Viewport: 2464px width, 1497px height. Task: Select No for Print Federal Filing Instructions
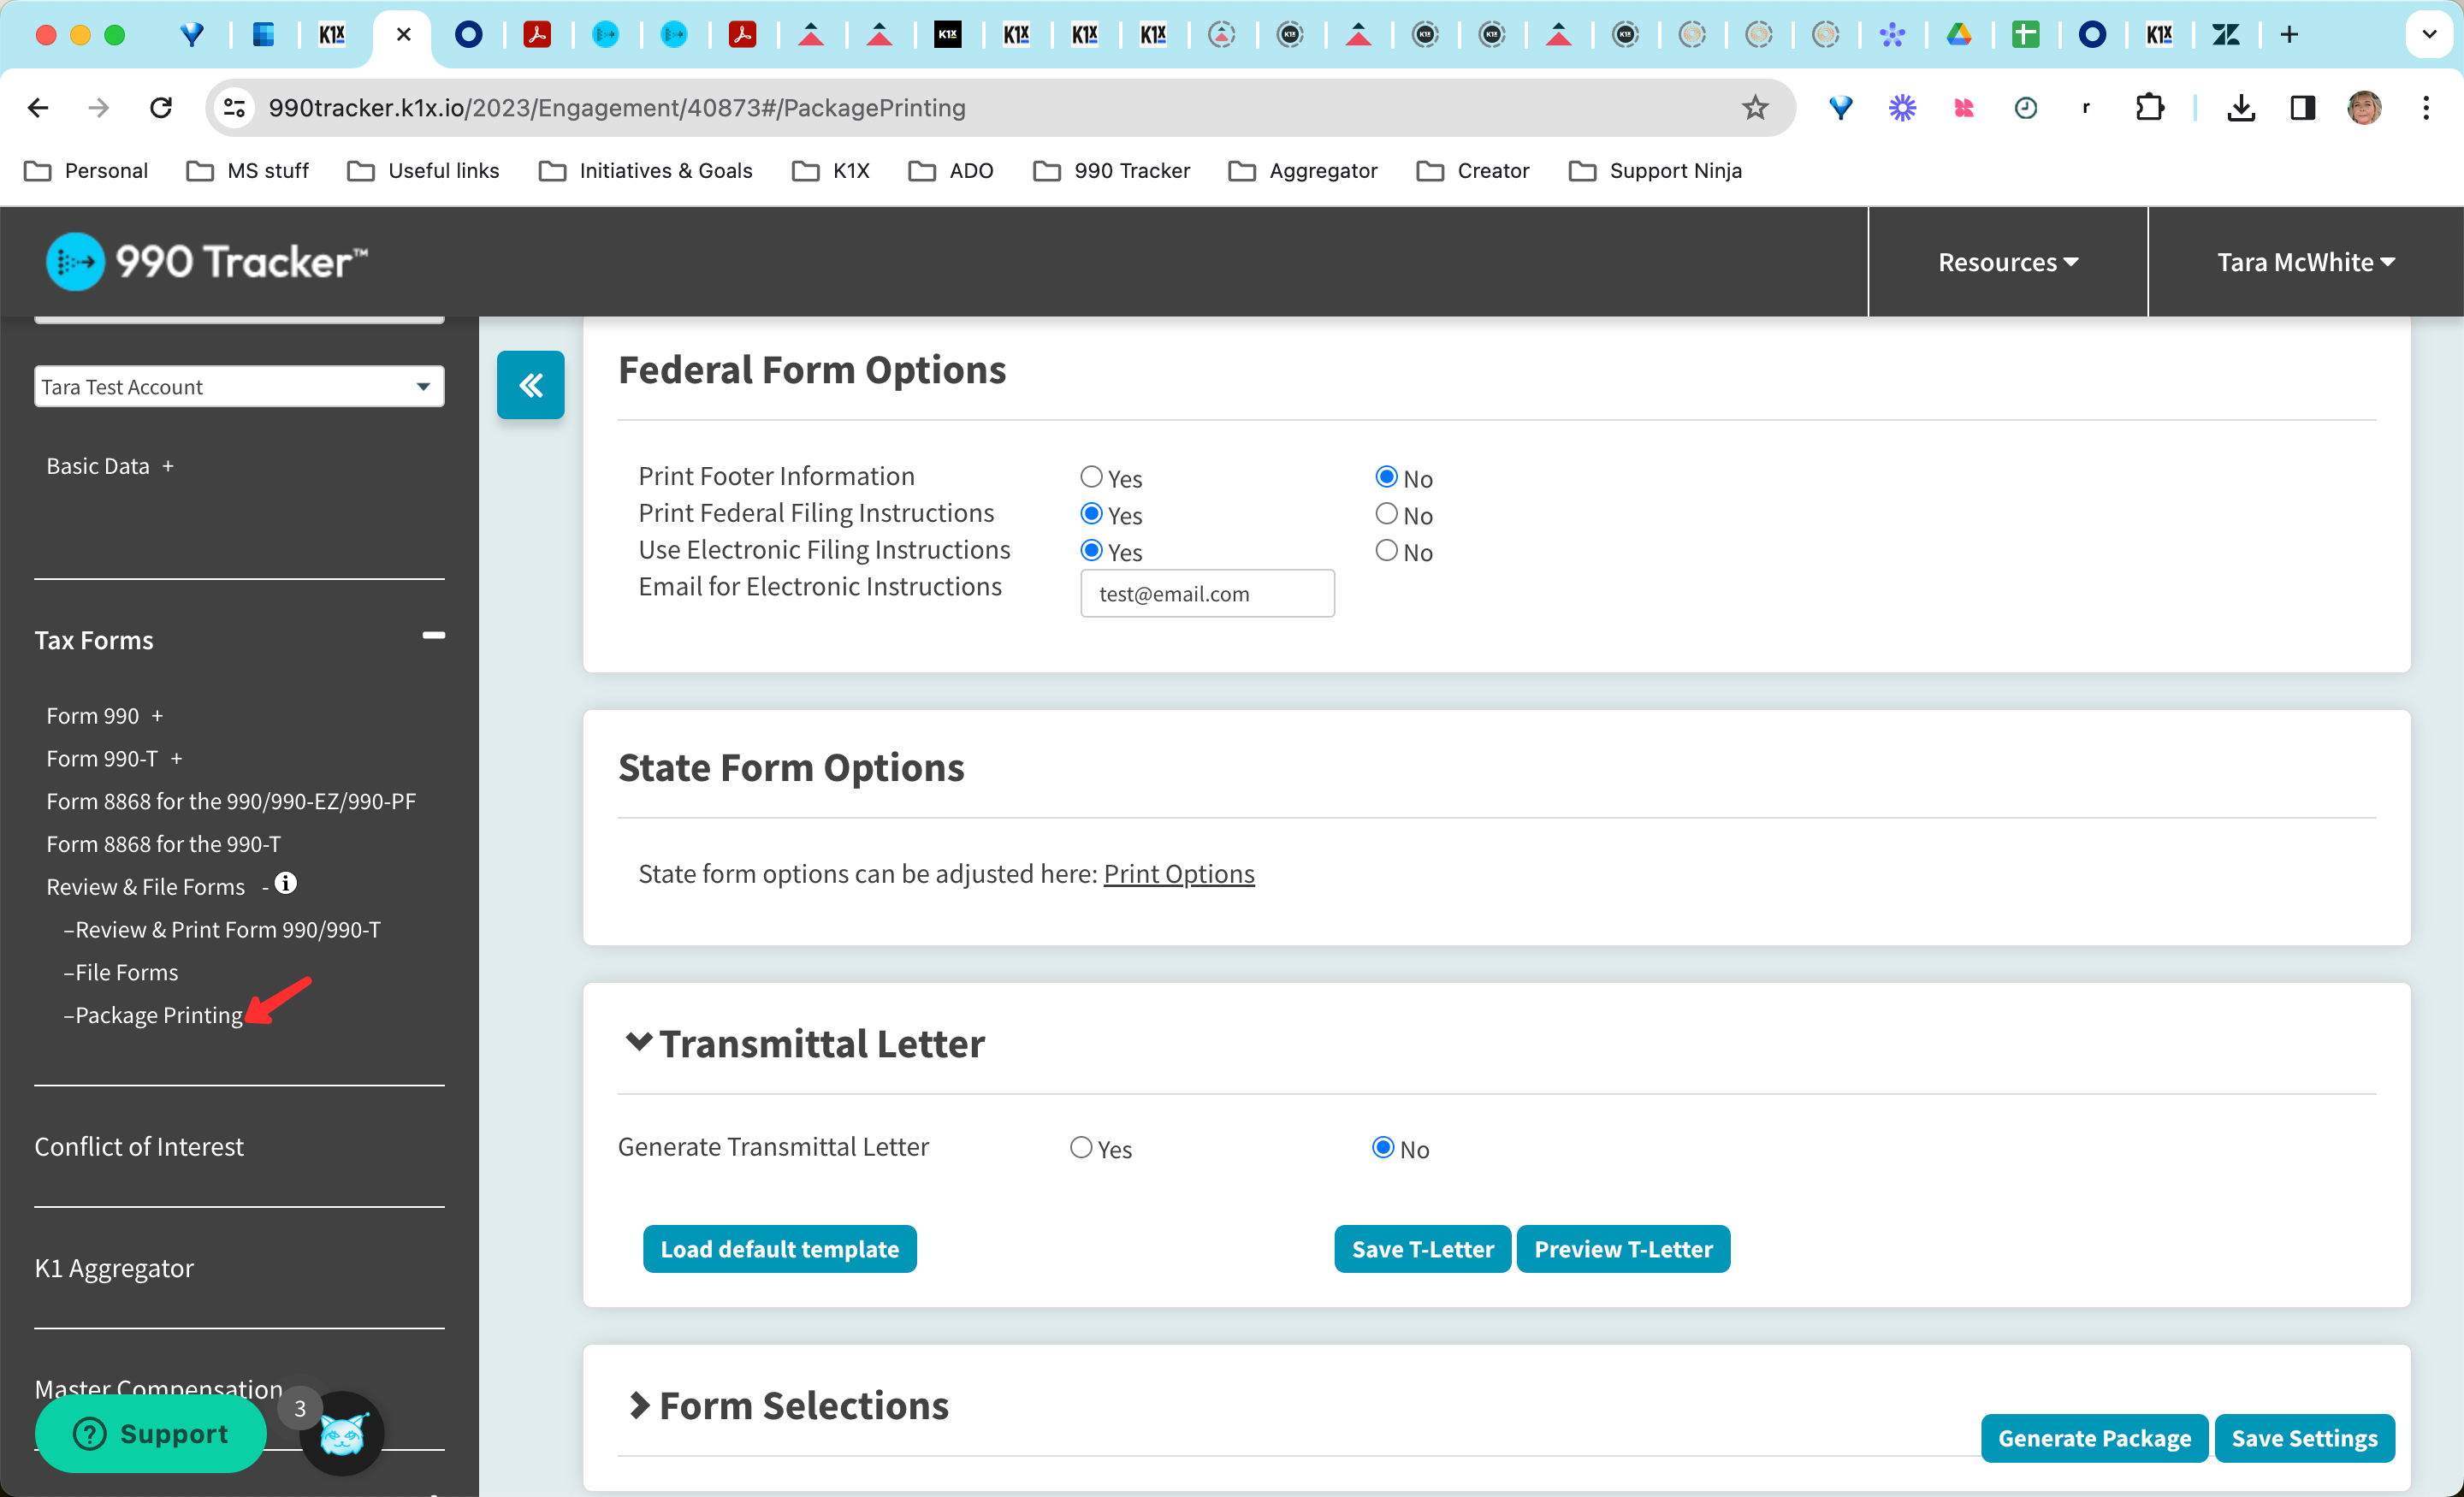(1386, 514)
